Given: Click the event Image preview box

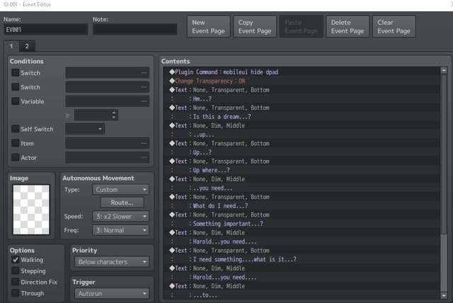Looking at the screenshot, I should pos(31,210).
